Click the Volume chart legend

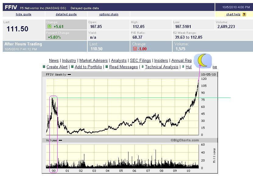(54, 140)
